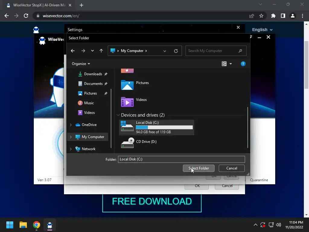This screenshot has height=232, width=309.
Task: Click the Folder name text field
Action: tap(181, 159)
